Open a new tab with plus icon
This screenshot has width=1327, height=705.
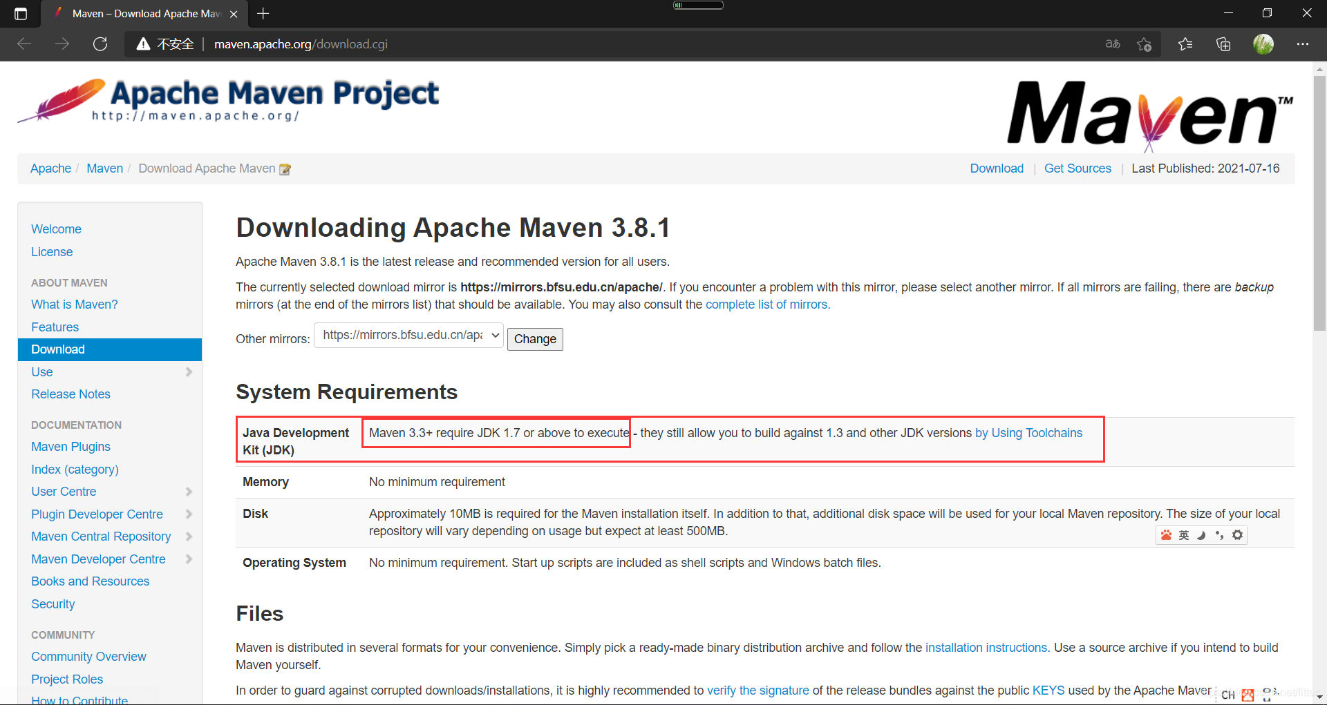pyautogui.click(x=263, y=13)
